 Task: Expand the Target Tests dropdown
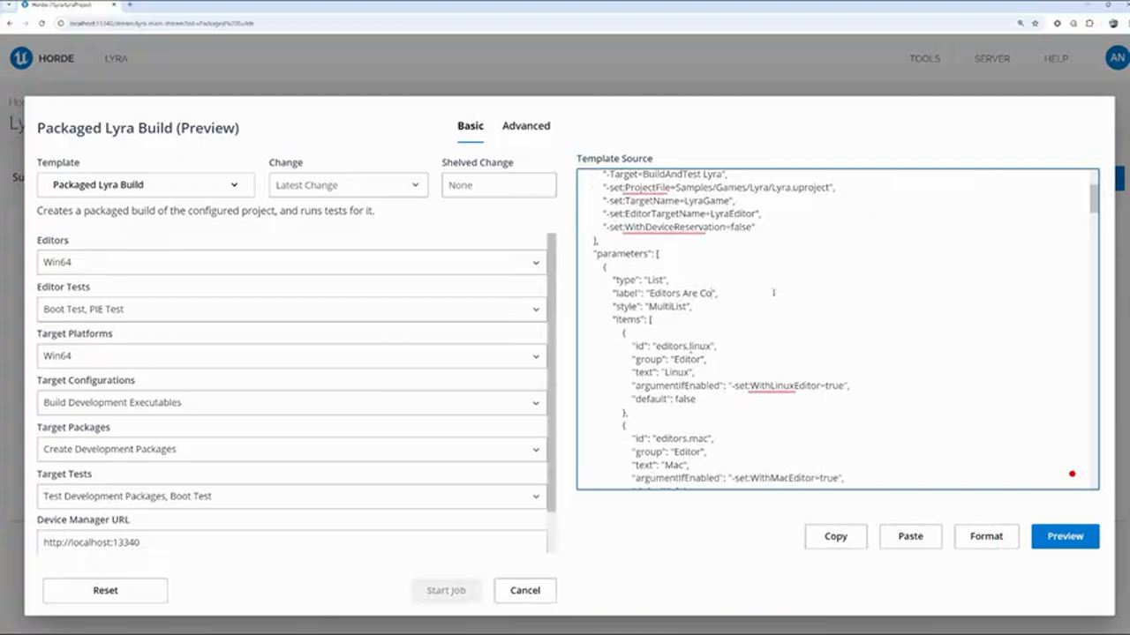tap(291, 497)
